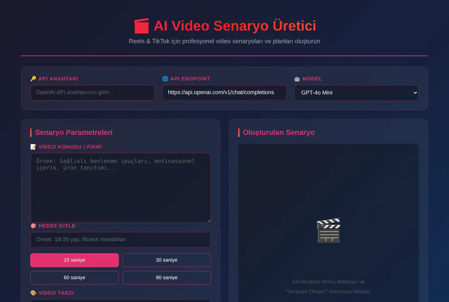
Task: Click the palette emoji beside VİDEO TARZI
Action: pos(33,293)
